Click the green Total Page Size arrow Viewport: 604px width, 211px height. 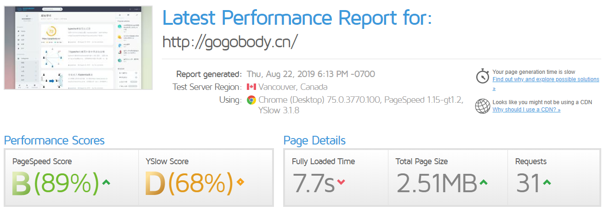click(x=483, y=183)
